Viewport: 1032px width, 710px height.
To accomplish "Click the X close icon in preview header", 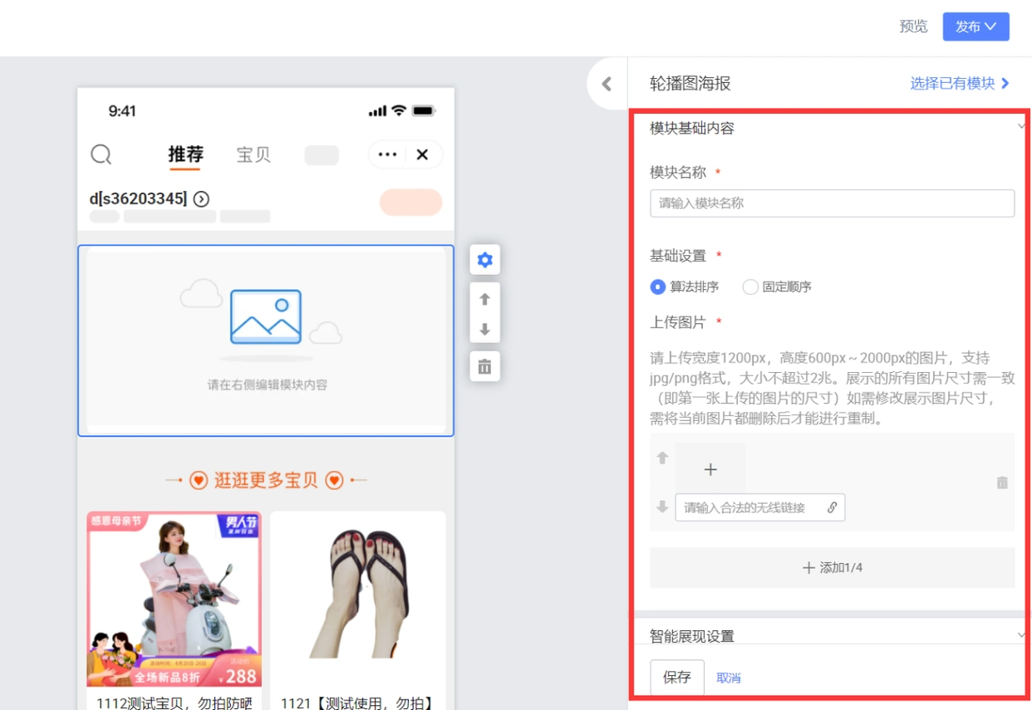I will click(422, 154).
